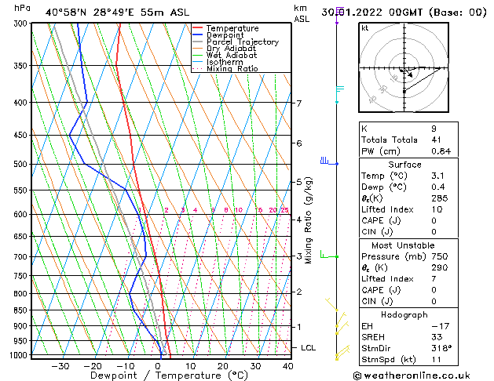Click the kt label in the hodograph

pos(365,27)
